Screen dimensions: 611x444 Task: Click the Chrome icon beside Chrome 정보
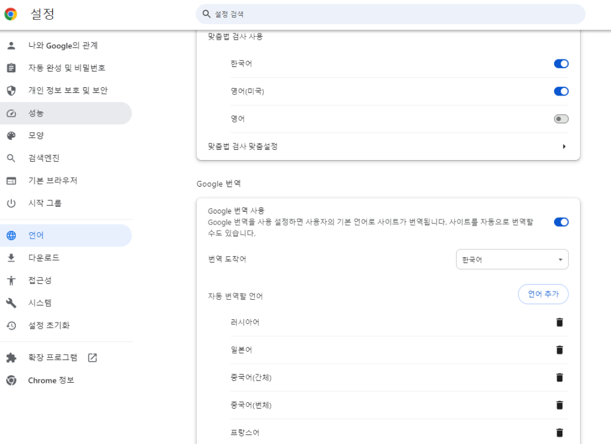(x=11, y=380)
